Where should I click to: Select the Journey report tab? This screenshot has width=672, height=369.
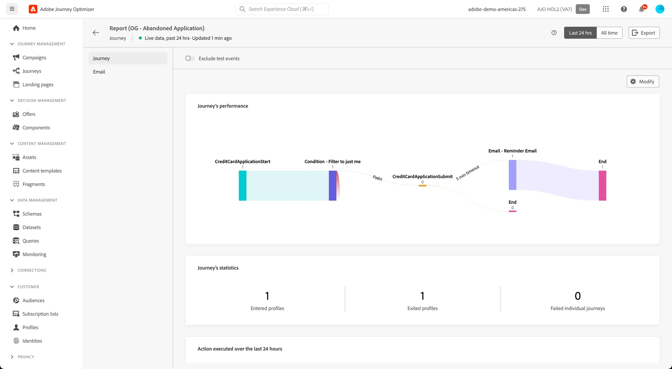128,58
